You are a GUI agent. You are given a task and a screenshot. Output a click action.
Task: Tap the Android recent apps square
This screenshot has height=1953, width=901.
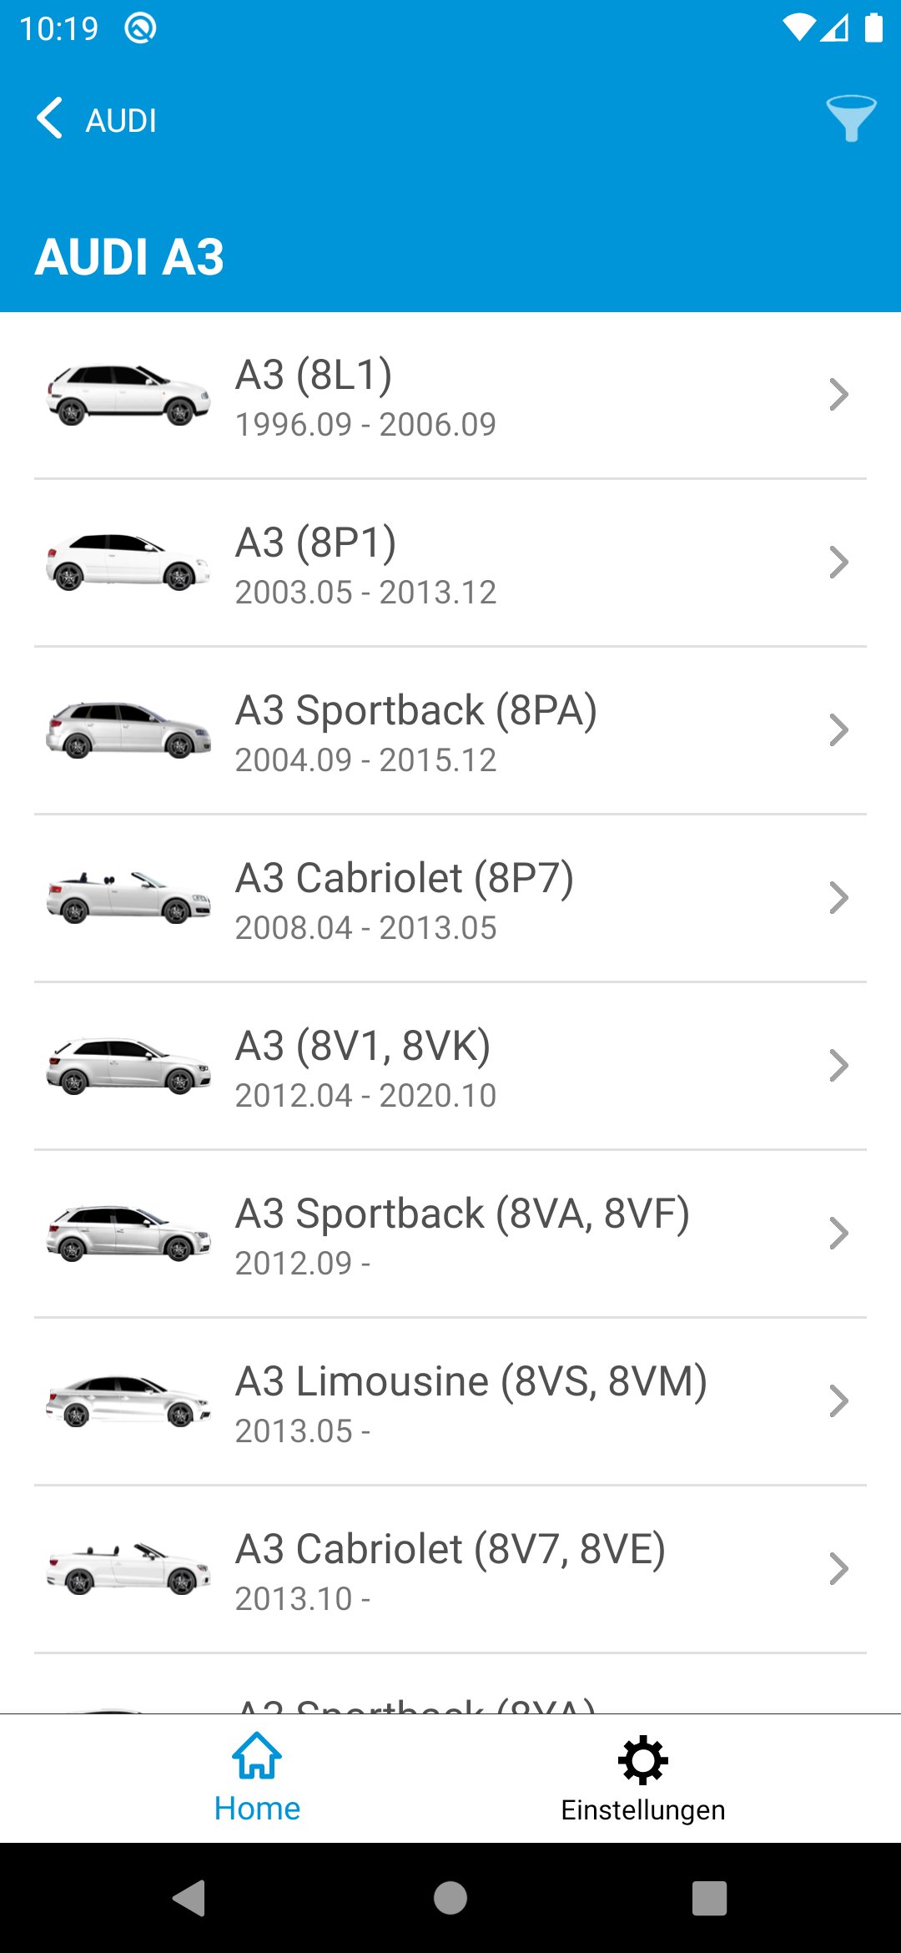[709, 1897]
